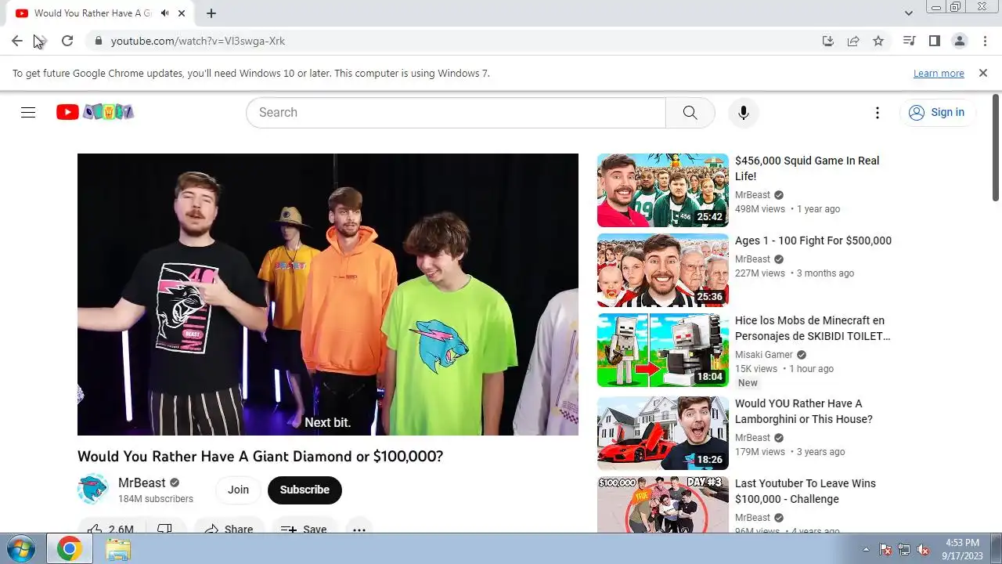1002x564 pixels.
Task: Click Chrome in the Windows taskbar
Action: coord(69,549)
